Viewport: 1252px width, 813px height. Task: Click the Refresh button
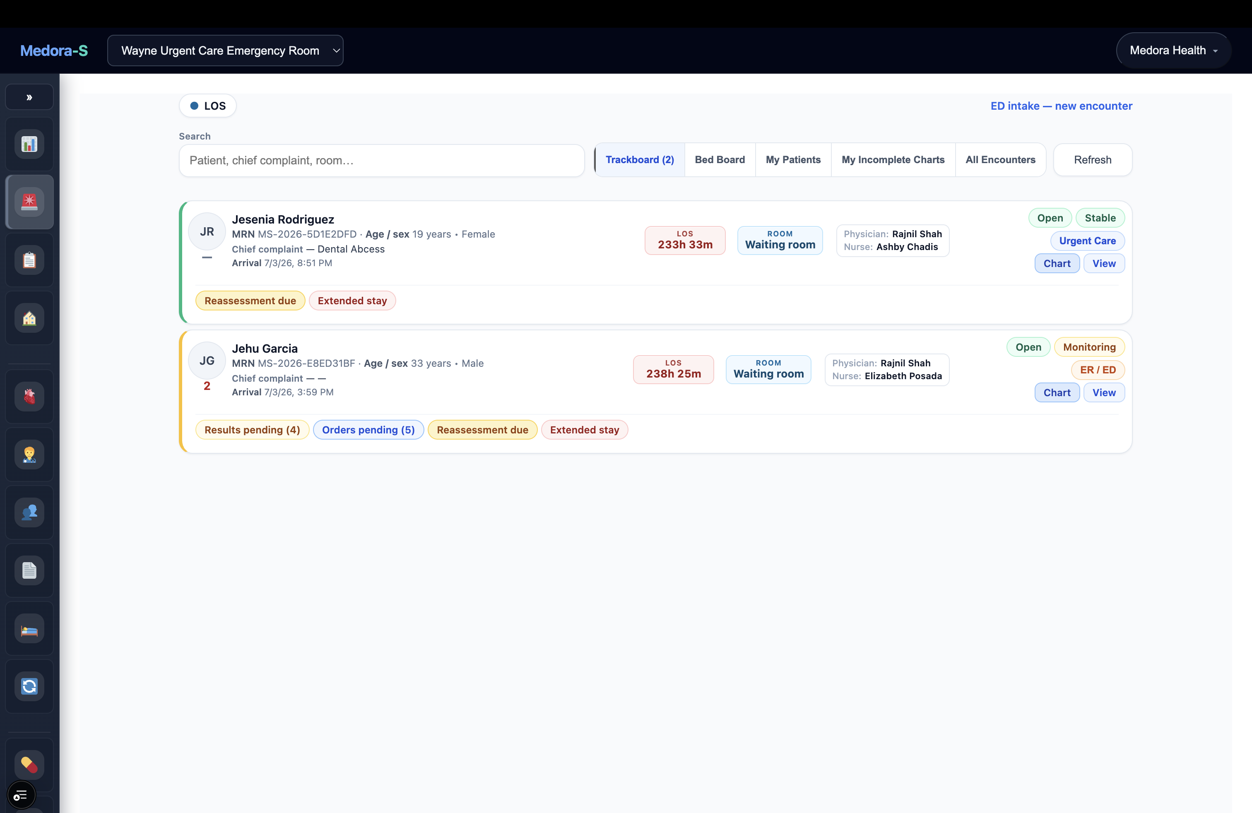pos(1093,160)
